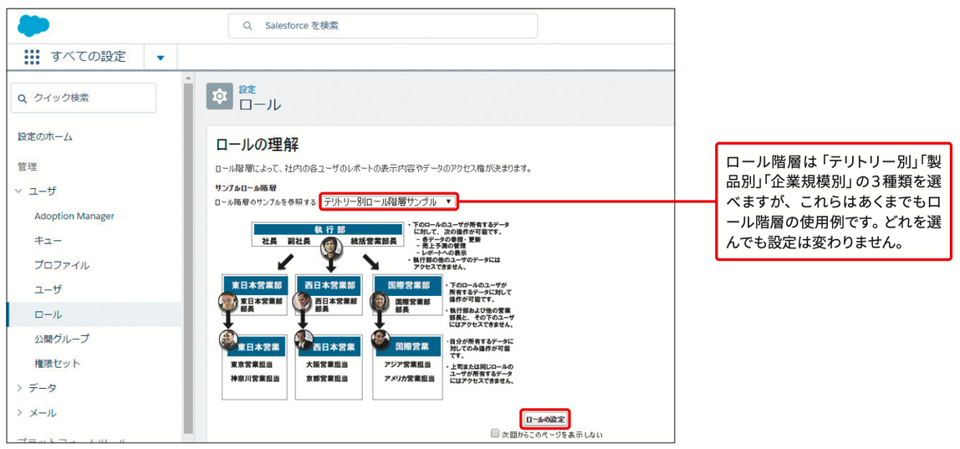Click the 設定 breadcrumb link above ロール
The width and height of the screenshot is (960, 449).
point(248,89)
